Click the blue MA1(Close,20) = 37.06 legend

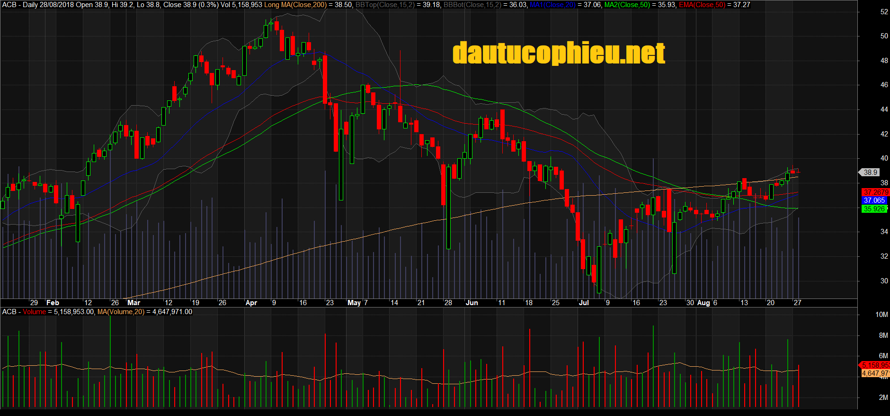(566, 5)
